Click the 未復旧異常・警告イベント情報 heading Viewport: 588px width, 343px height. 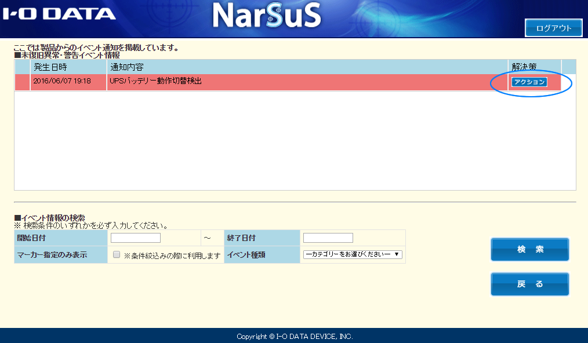67,55
